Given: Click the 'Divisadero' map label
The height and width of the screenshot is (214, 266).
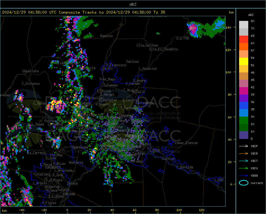Looking at the screenshot, I should point(144,103).
